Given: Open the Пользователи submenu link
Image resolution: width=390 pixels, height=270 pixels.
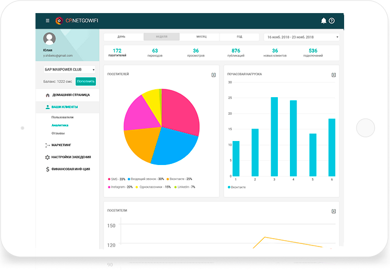Looking at the screenshot, I should [63, 118].
